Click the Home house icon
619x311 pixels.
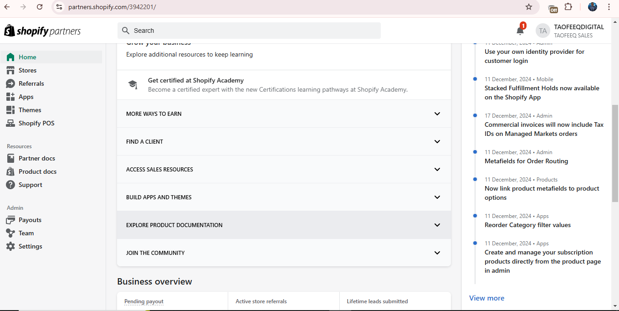10,57
